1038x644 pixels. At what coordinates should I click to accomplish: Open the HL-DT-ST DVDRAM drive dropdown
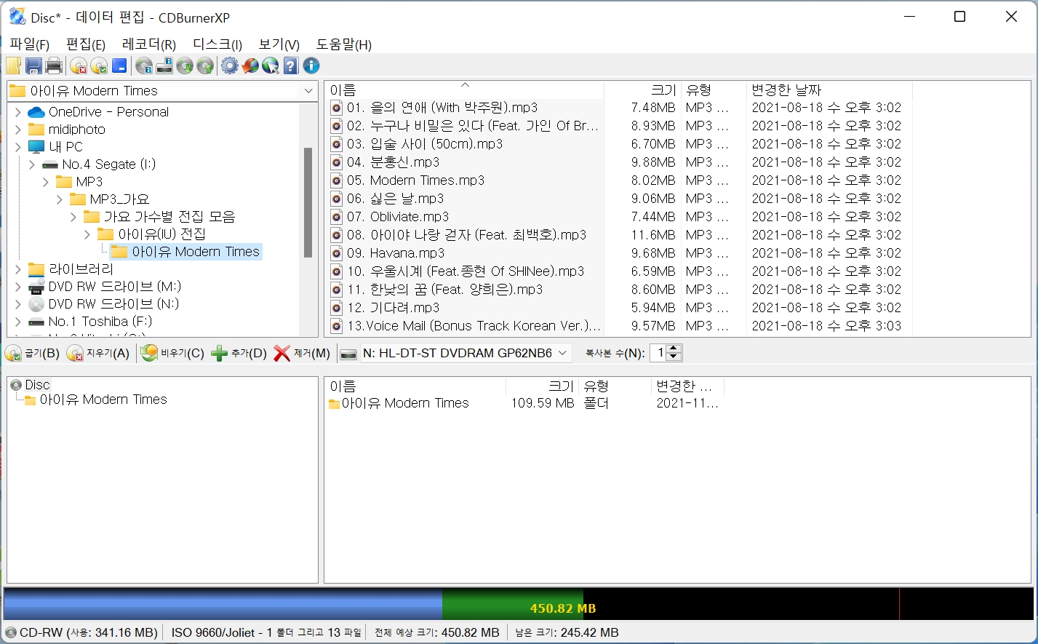coord(562,353)
